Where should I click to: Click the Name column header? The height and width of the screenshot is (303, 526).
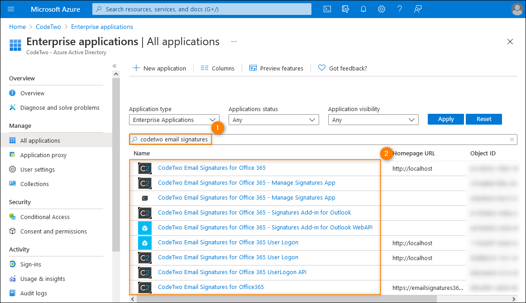[x=142, y=154]
